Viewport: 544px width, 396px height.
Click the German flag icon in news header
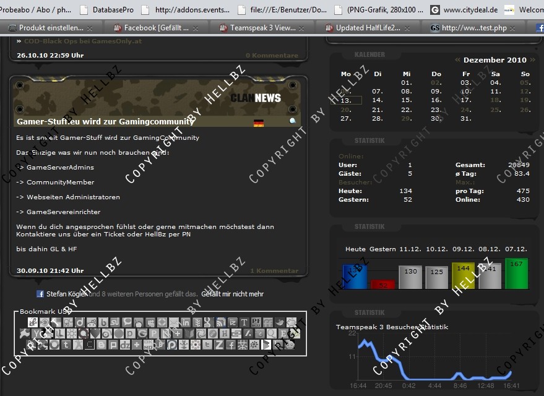pyautogui.click(x=259, y=123)
